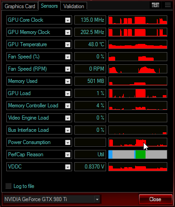The width and height of the screenshot is (175, 207).
Task: Click the Power Consumption history graph
Action: click(138, 142)
